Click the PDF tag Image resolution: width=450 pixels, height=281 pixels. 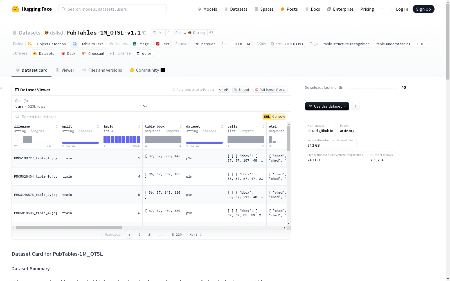click(420, 44)
